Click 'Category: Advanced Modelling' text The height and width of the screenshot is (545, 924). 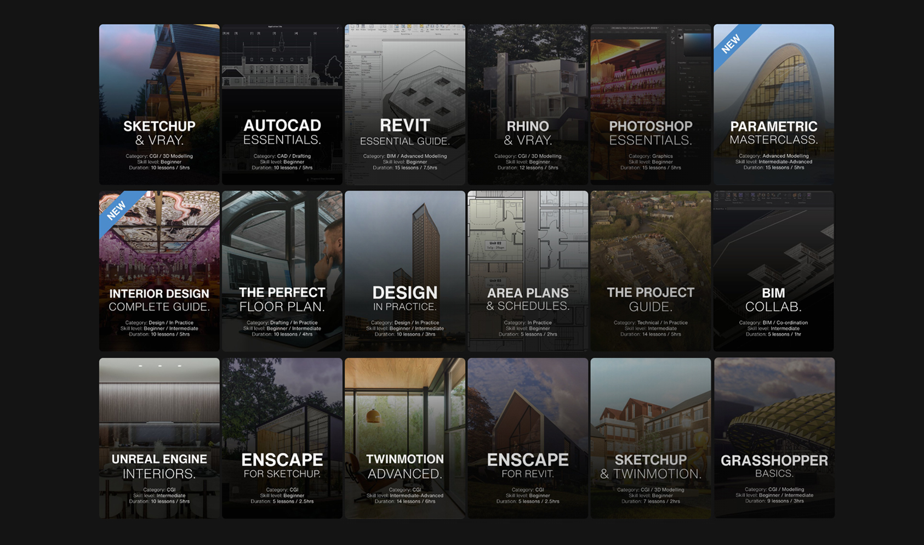[x=773, y=156]
